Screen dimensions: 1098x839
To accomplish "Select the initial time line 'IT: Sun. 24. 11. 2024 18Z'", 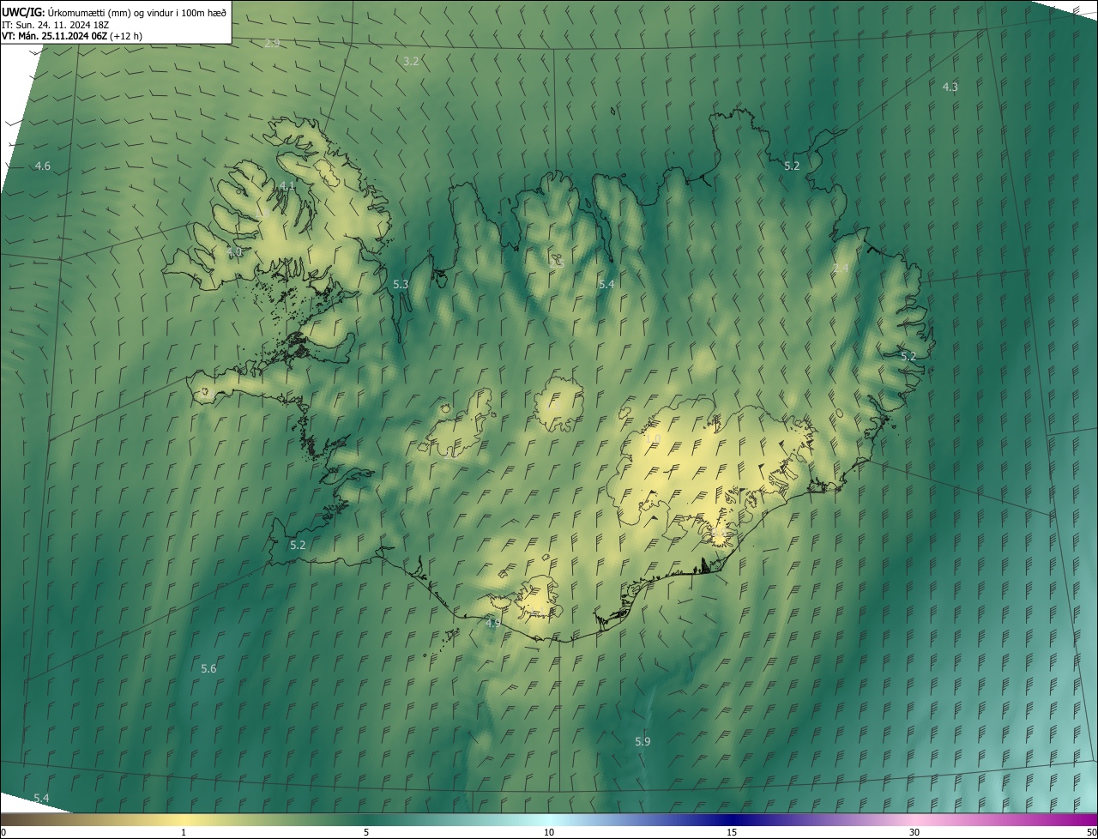I will coord(56,24).
